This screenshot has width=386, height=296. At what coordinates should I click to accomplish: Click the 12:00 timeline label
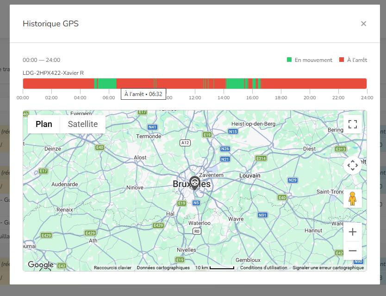pyautogui.click(x=195, y=97)
